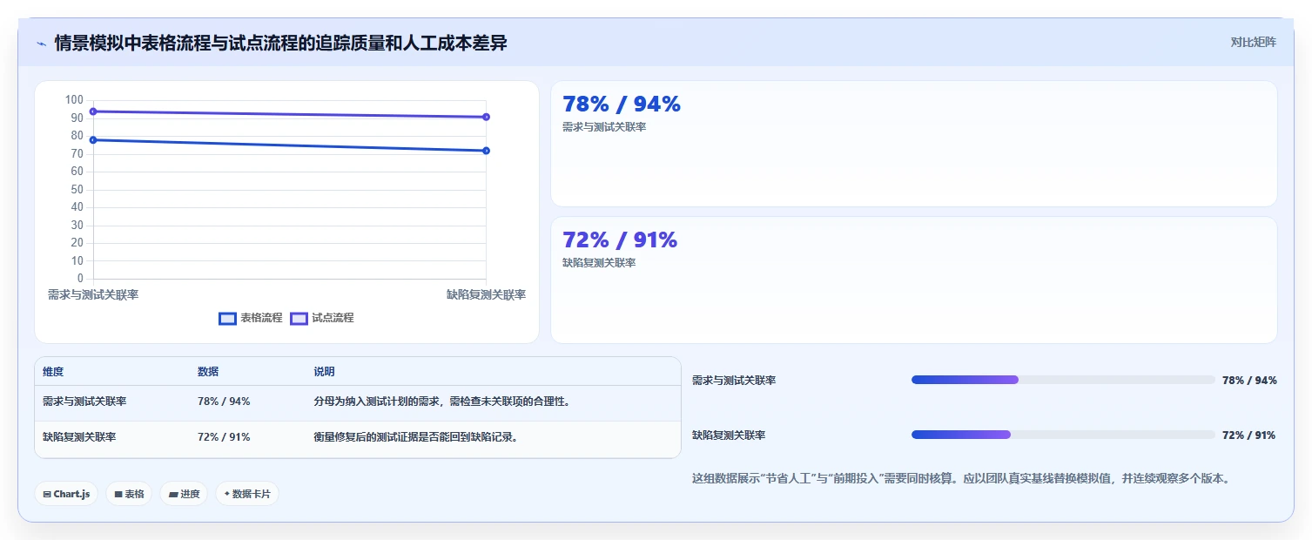Screen dimensions: 1312x540
Task: Click progress label 需求与测试关联率
Action: [734, 381]
